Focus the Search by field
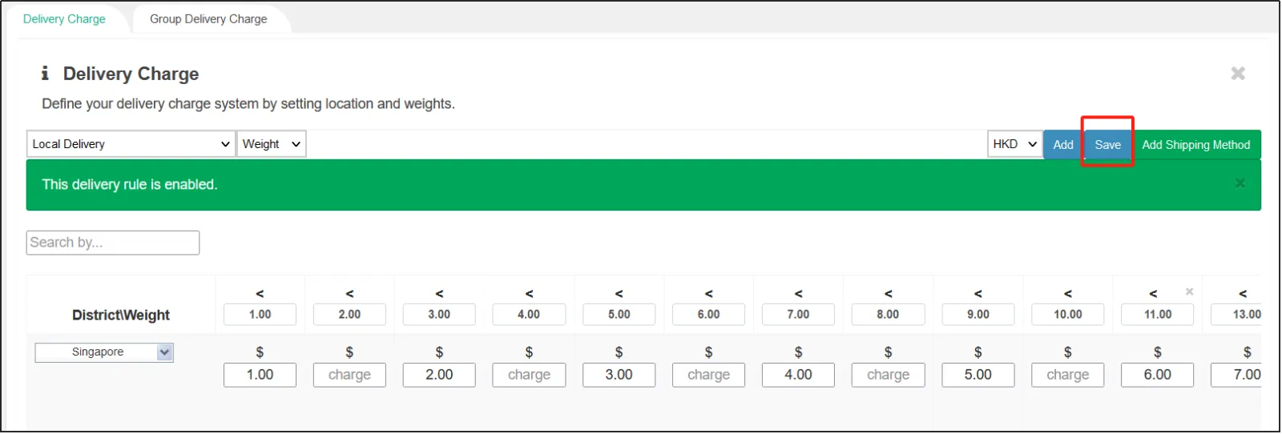The image size is (1282, 434). click(113, 243)
